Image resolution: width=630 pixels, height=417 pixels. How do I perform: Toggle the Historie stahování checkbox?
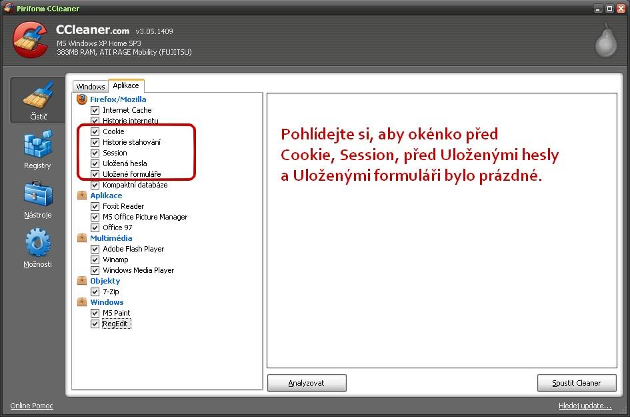click(95, 142)
